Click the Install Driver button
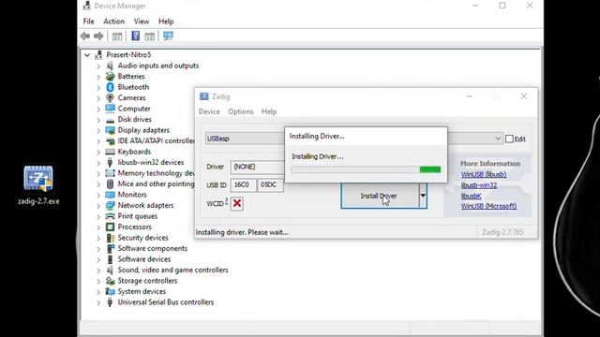600x337 pixels. click(x=380, y=196)
